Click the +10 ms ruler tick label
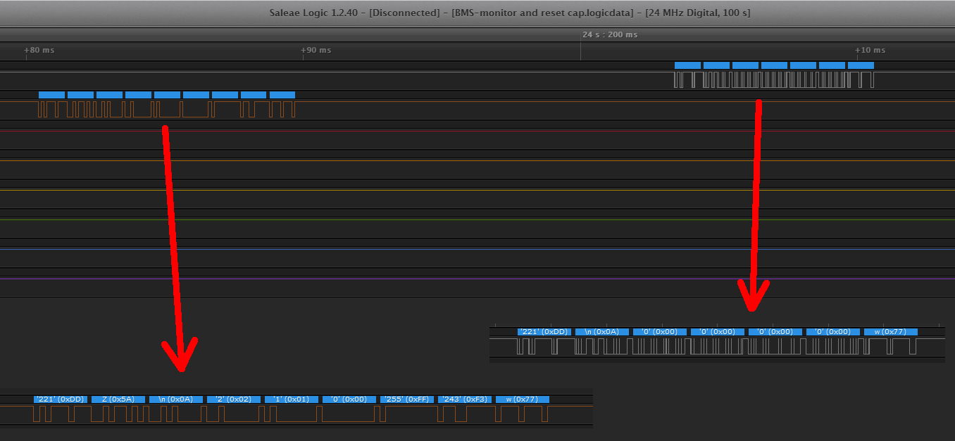Image resolution: width=955 pixels, height=441 pixels. [x=870, y=51]
